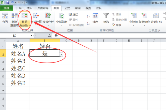Select cell B2 containing 是
Viewport: 166px width, 110px height.
click(x=45, y=53)
